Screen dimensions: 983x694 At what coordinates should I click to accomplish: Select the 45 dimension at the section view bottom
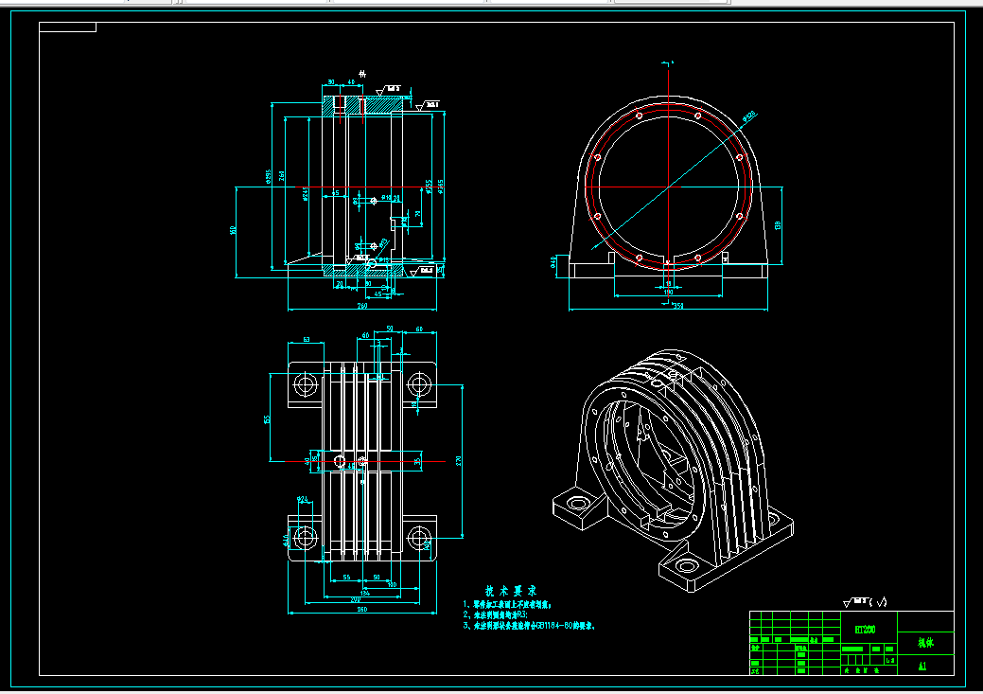pyautogui.click(x=377, y=294)
